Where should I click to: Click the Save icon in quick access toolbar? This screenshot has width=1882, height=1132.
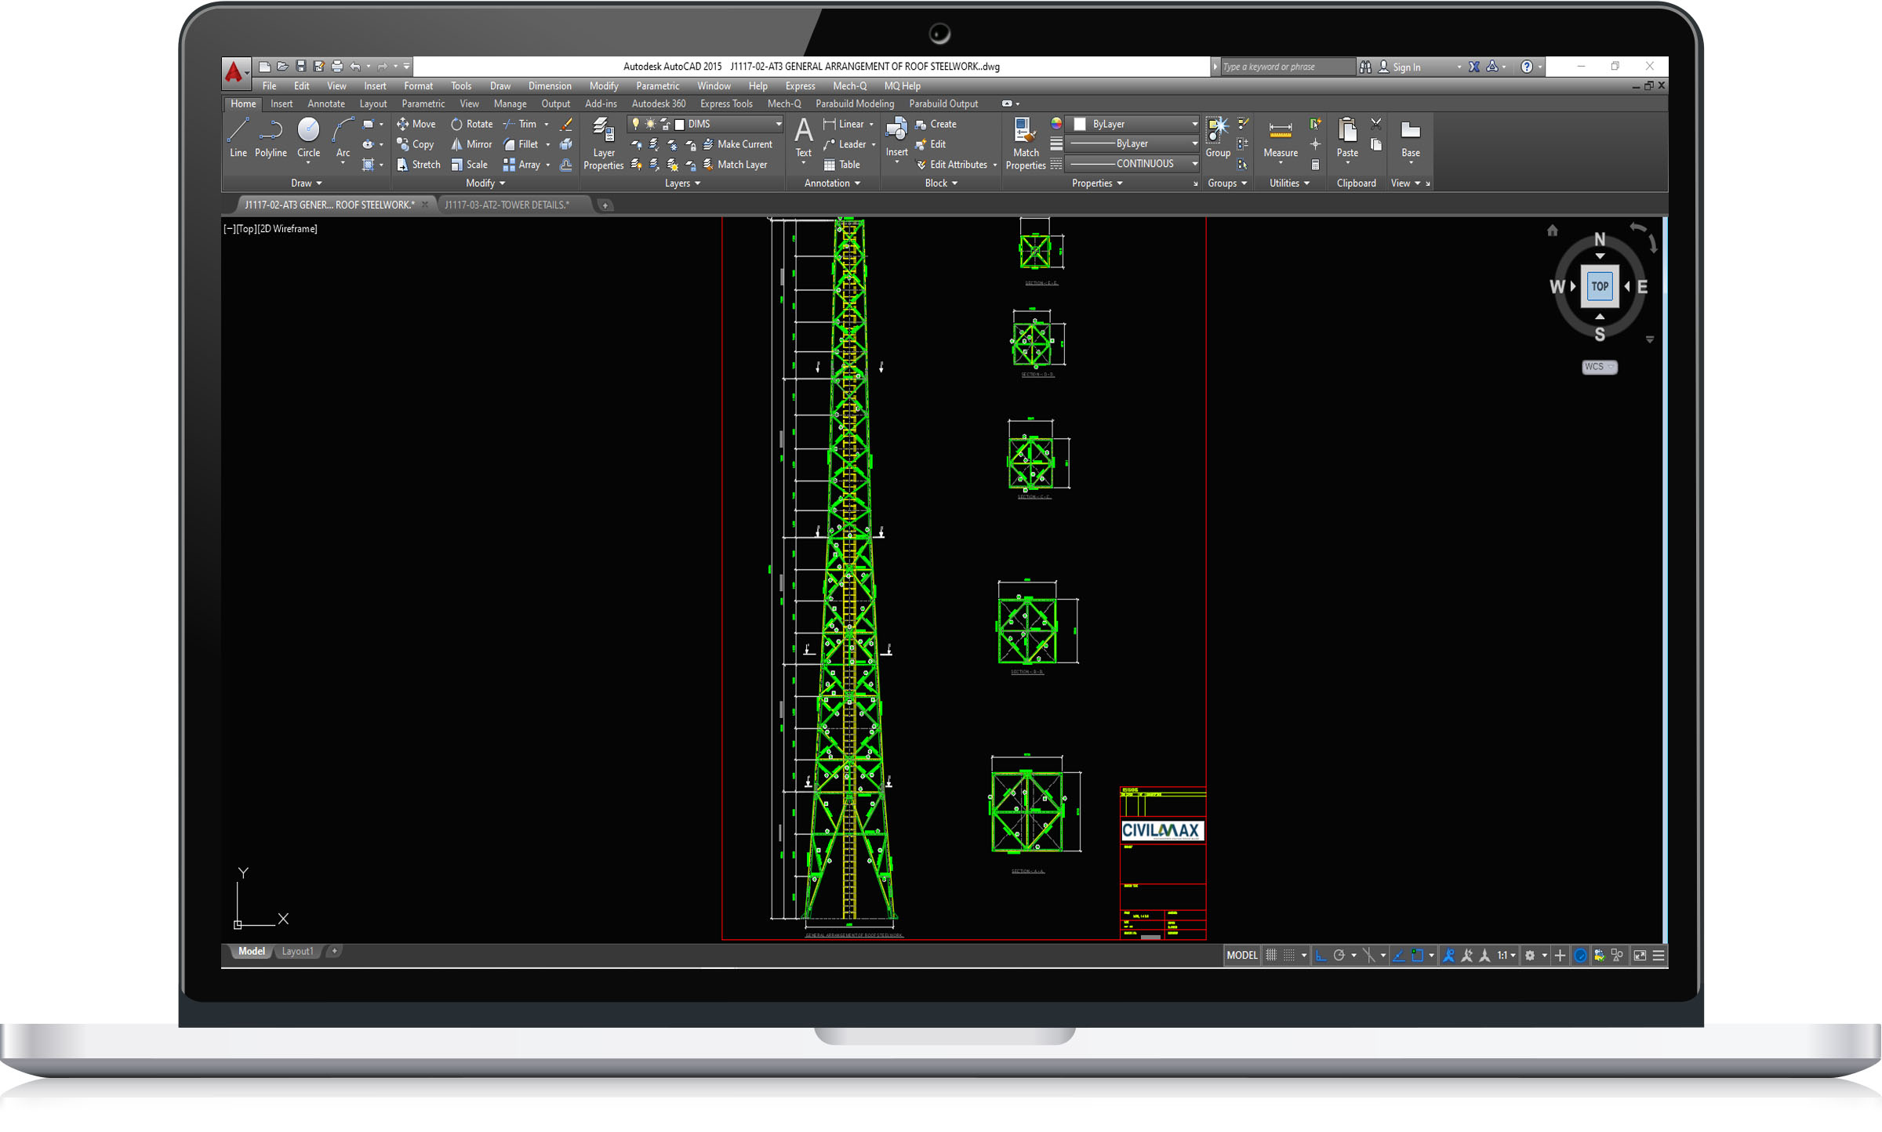tap(300, 67)
